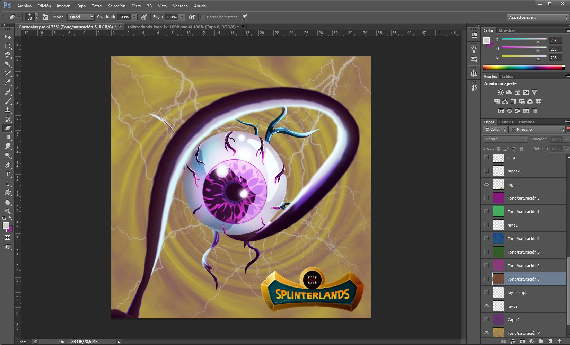Hide the Tono/saturación 7 layer
Image resolution: width=570 pixels, height=345 pixels.
click(x=486, y=333)
